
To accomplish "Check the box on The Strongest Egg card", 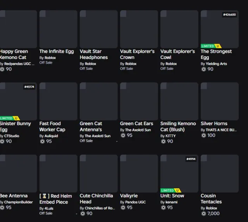I will [x=204, y=14].
